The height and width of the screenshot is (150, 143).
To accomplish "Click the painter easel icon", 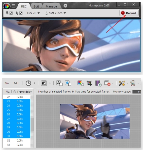I will point(133,83).
